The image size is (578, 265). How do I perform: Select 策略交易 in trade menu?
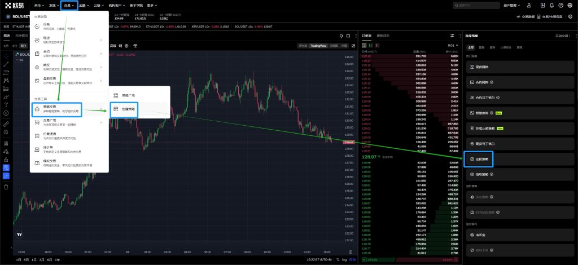(57, 109)
